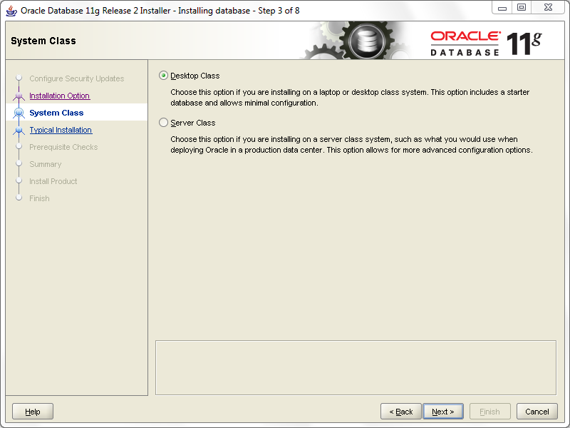
Task: Click the 'System Class' header title
Action: [x=43, y=41]
